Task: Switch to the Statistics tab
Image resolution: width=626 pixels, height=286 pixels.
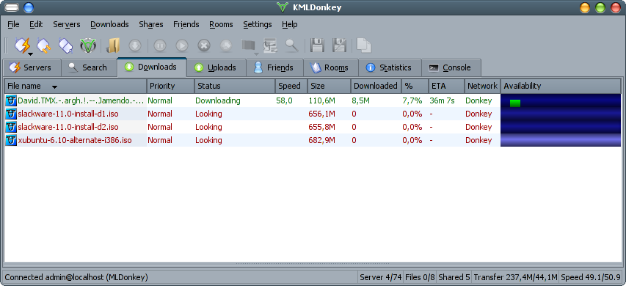Action: [390, 67]
